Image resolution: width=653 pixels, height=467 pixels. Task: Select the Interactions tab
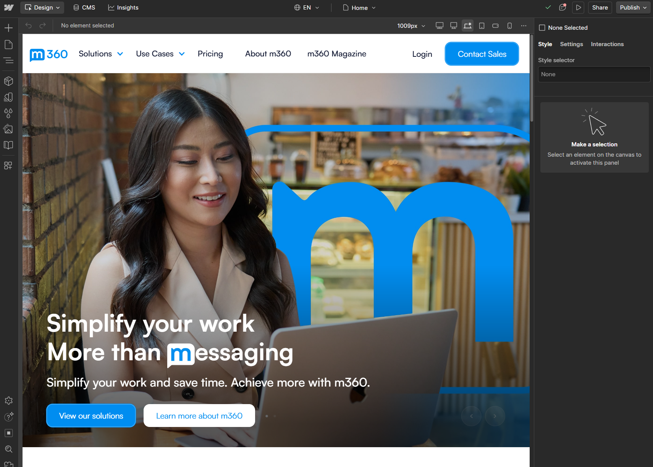607,44
